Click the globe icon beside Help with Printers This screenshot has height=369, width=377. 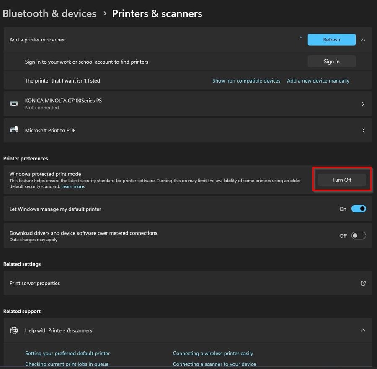click(14, 330)
